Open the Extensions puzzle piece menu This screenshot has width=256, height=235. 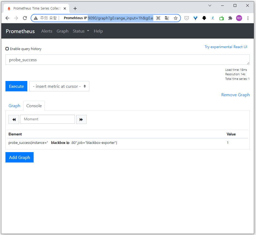coord(230,18)
